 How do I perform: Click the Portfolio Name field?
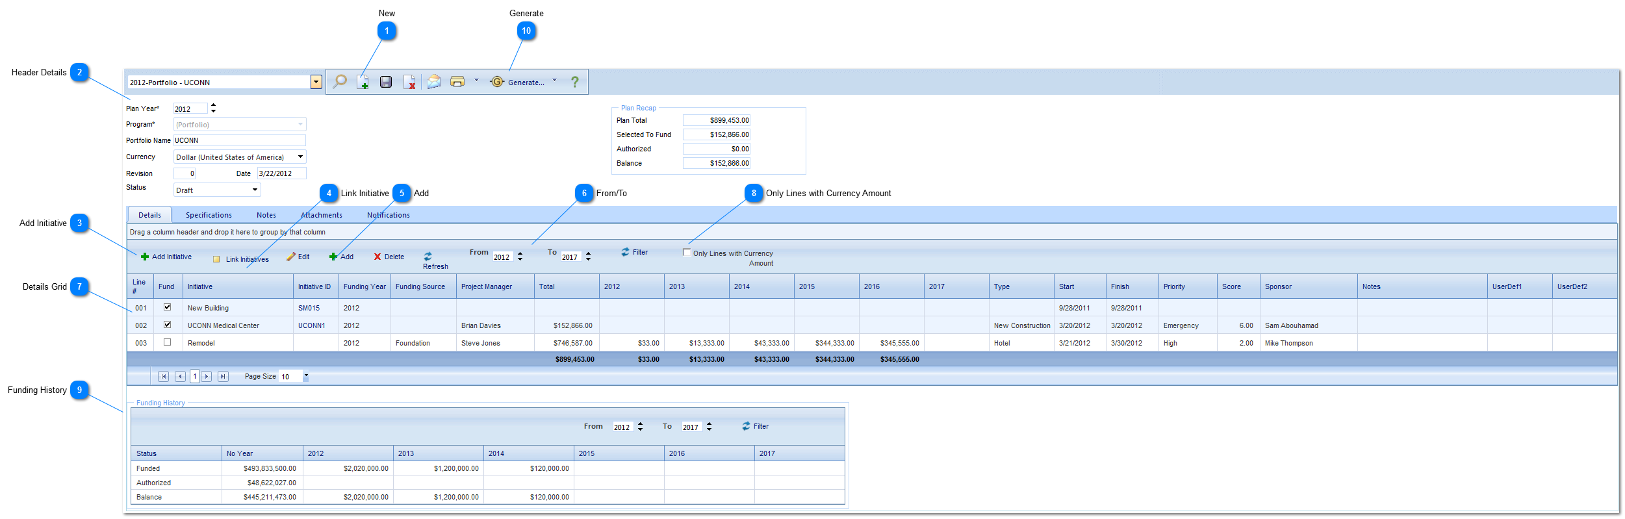pos(239,140)
